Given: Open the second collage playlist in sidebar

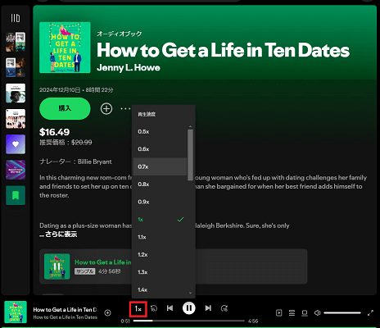Looking at the screenshot, I should tap(16, 67).
